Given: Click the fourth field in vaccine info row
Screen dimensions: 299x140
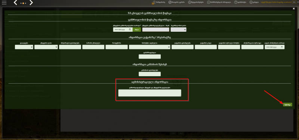Looking at the screenshot, I should click(x=93, y=47).
